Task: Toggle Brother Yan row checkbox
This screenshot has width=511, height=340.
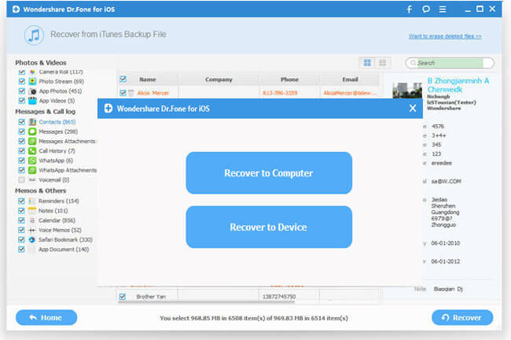Action: (x=123, y=297)
